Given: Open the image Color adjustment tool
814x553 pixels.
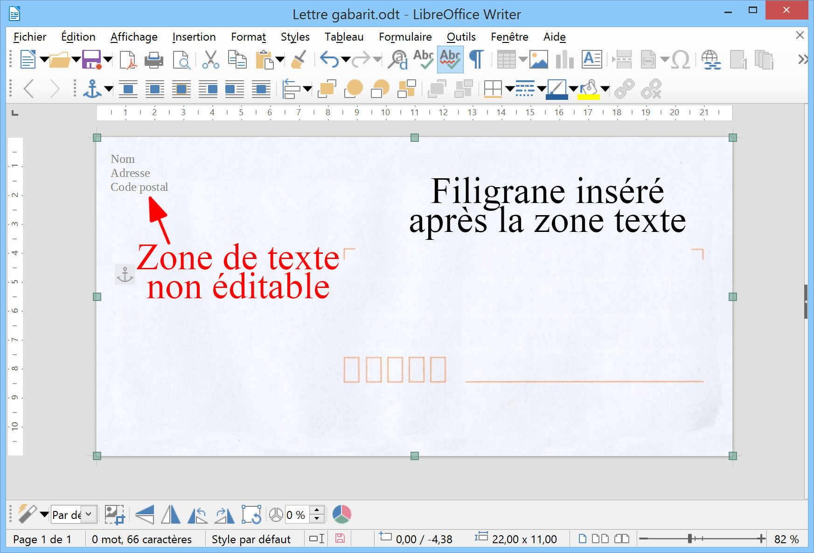Looking at the screenshot, I should pos(342,514).
